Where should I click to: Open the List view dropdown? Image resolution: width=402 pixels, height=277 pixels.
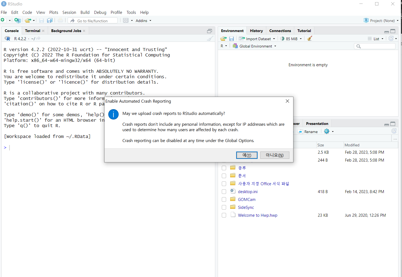click(x=376, y=39)
